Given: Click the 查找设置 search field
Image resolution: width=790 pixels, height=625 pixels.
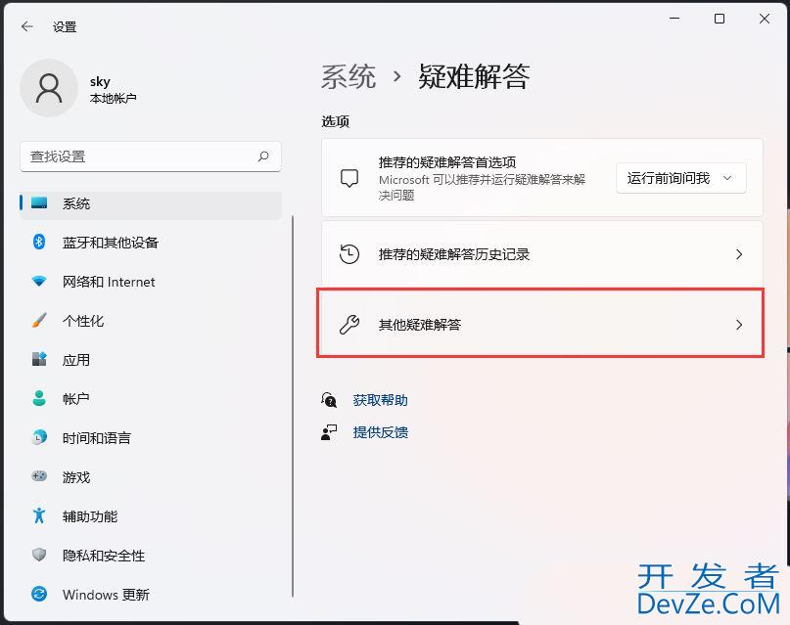Looking at the screenshot, I should click(150, 156).
